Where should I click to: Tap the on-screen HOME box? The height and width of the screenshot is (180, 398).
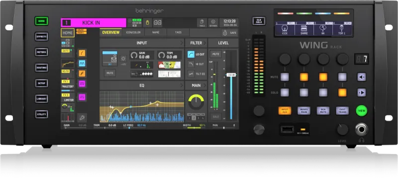(68, 33)
